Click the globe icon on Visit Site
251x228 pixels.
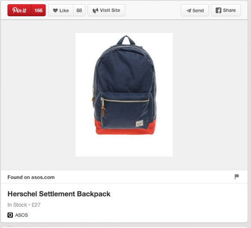[95, 11]
